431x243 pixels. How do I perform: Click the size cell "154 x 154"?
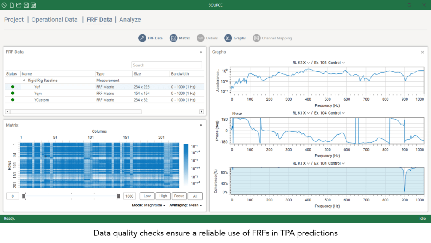pyautogui.click(x=141, y=94)
